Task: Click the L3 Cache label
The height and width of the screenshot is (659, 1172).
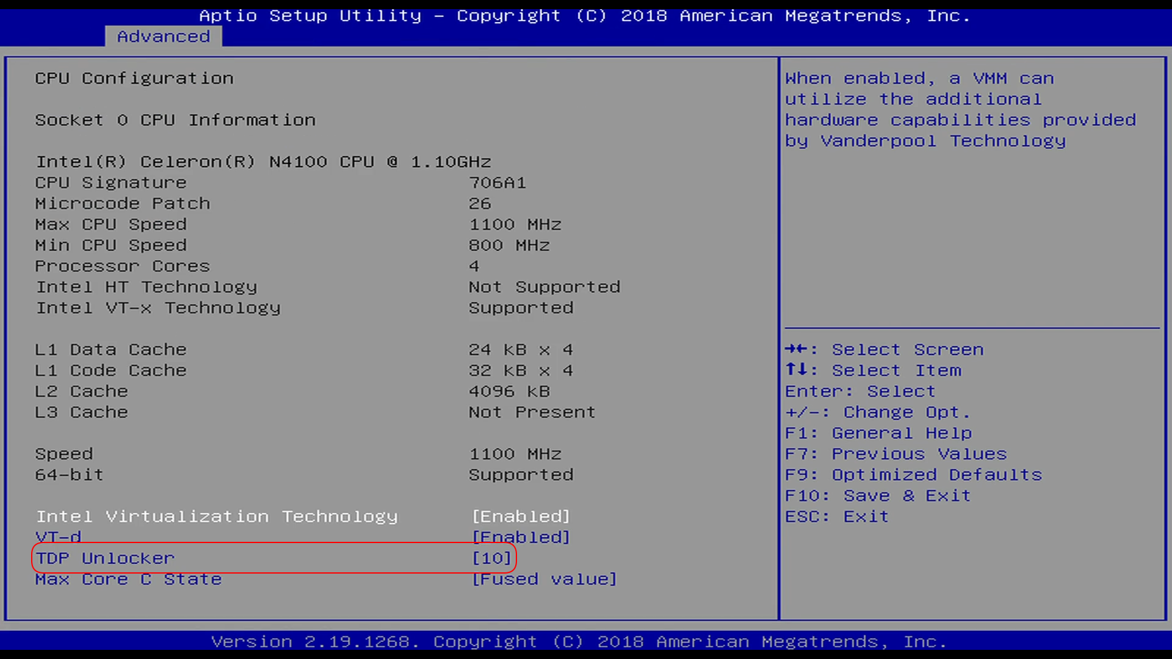Action: coord(81,412)
